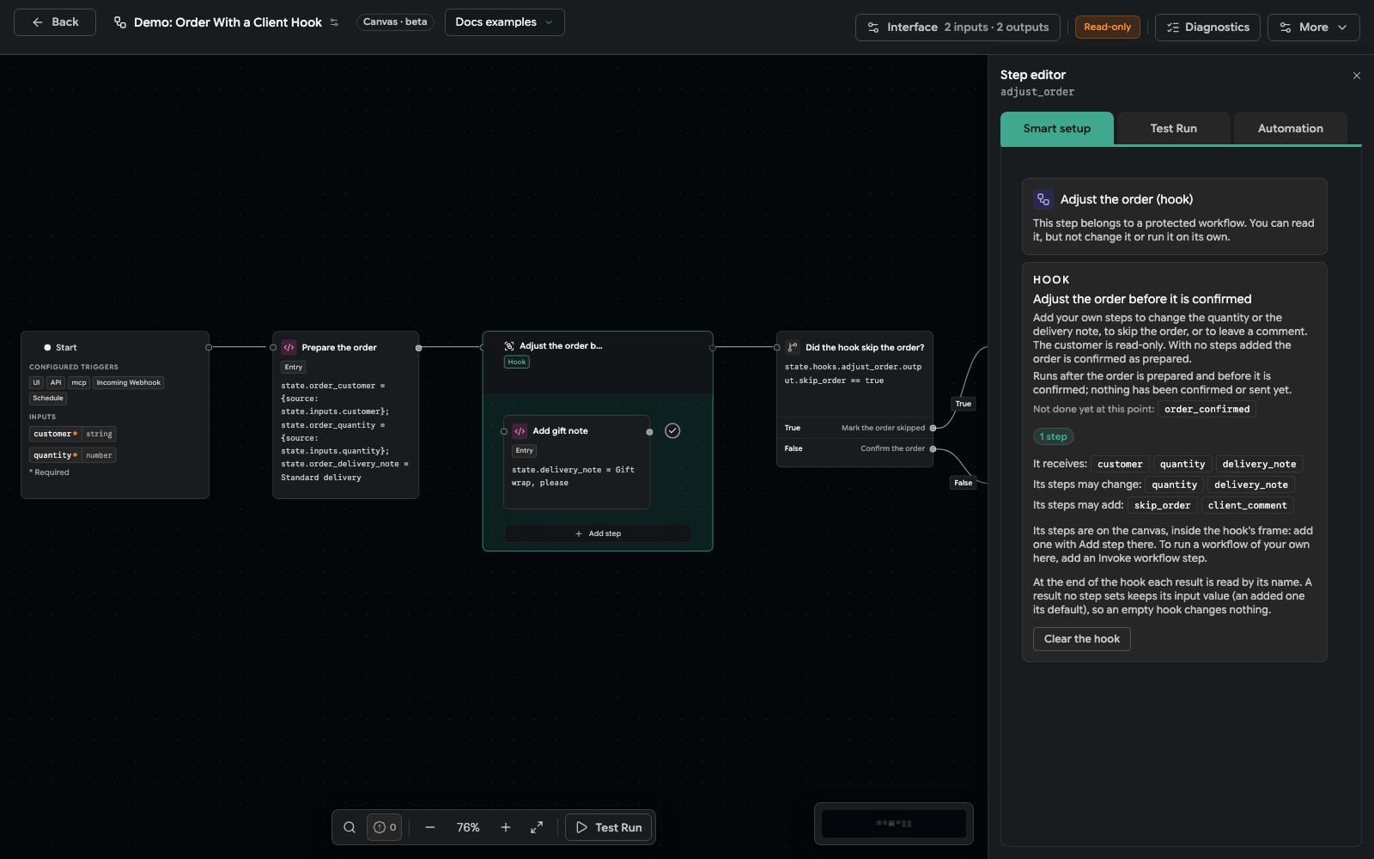The image size is (1374, 859).
Task: Expand the More menu
Action: point(1313,27)
